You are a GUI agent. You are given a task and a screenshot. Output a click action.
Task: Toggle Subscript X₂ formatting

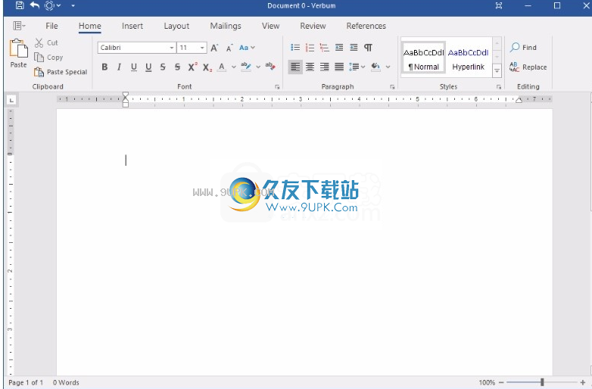[207, 67]
